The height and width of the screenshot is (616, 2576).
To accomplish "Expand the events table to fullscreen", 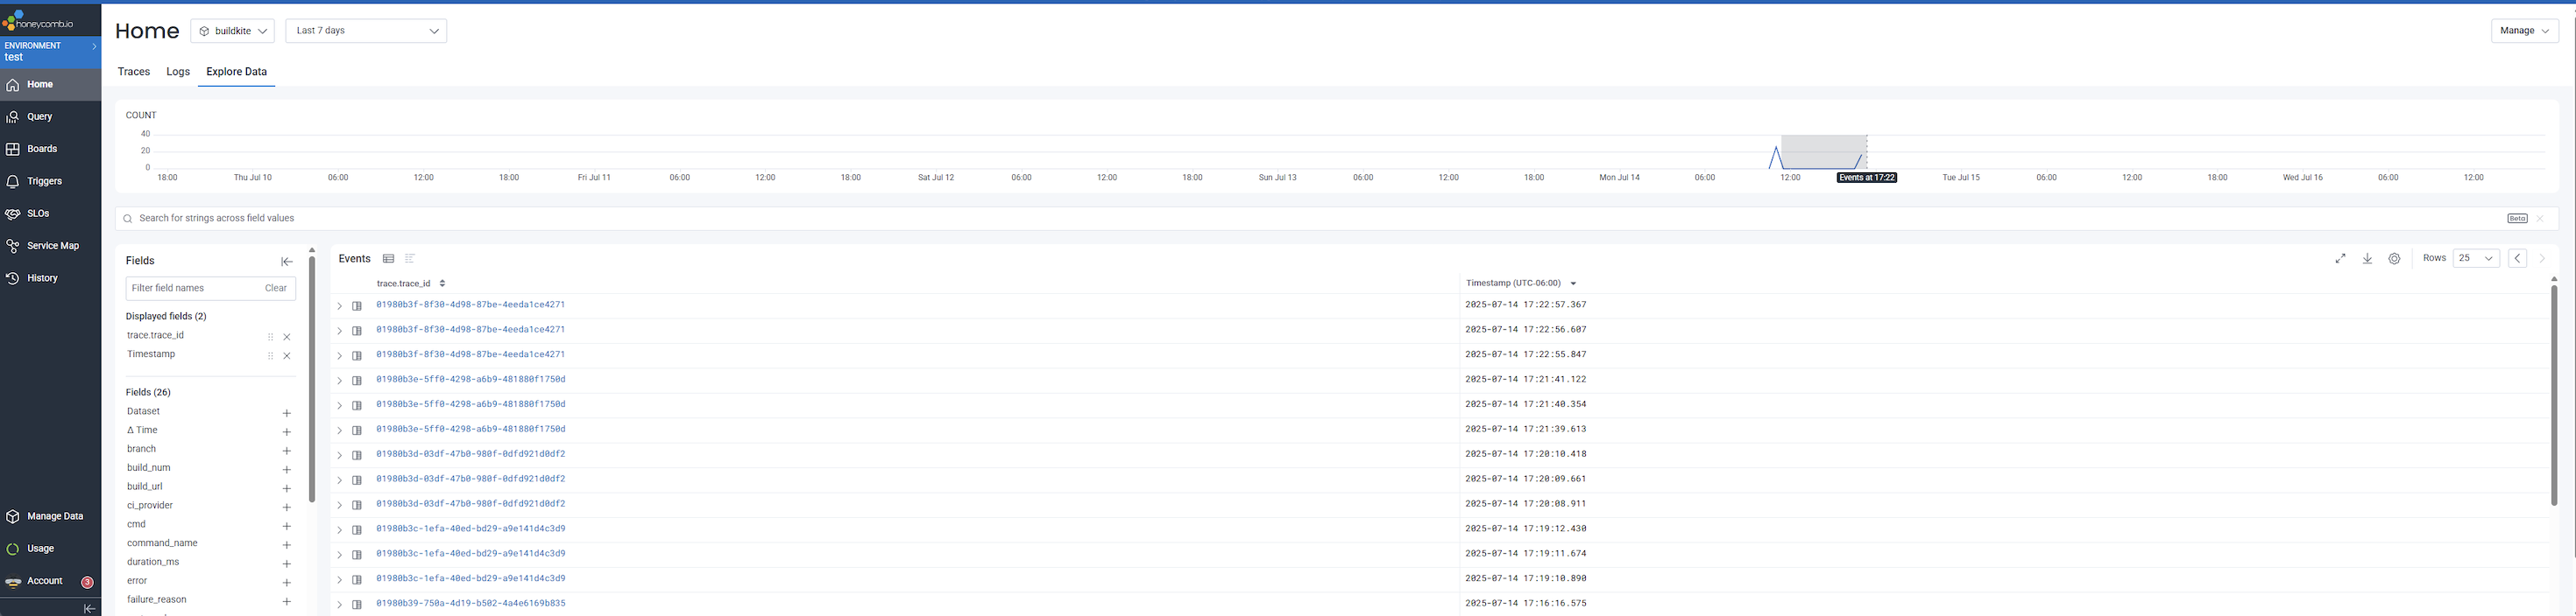I will click(x=2340, y=259).
